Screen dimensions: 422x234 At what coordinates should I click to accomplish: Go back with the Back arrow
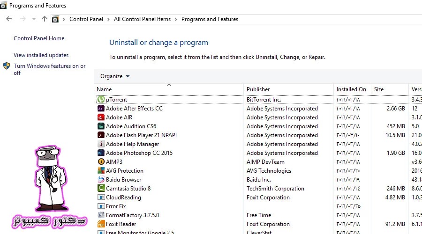tap(9, 19)
